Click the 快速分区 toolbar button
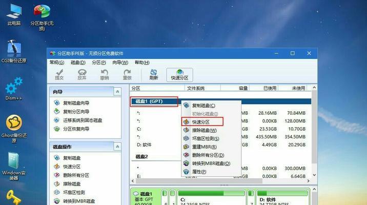Image resolution: width=367 pixels, height=205 pixels. point(179,75)
